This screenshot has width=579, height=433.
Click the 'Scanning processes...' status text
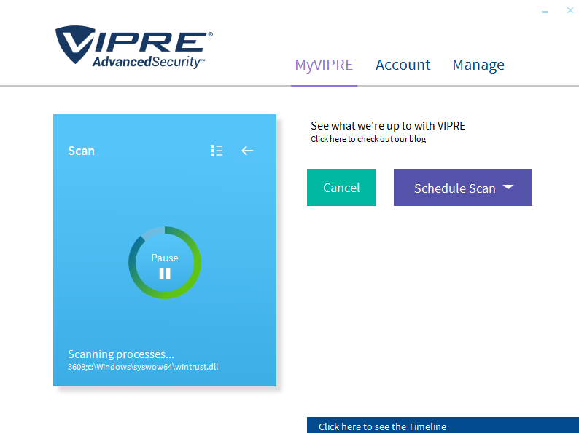point(121,354)
